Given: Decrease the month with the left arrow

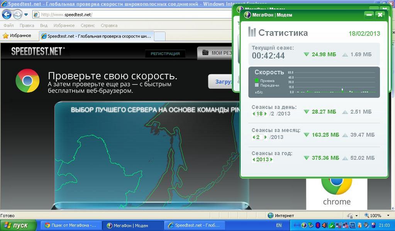Looking at the screenshot, I should 254,137.
